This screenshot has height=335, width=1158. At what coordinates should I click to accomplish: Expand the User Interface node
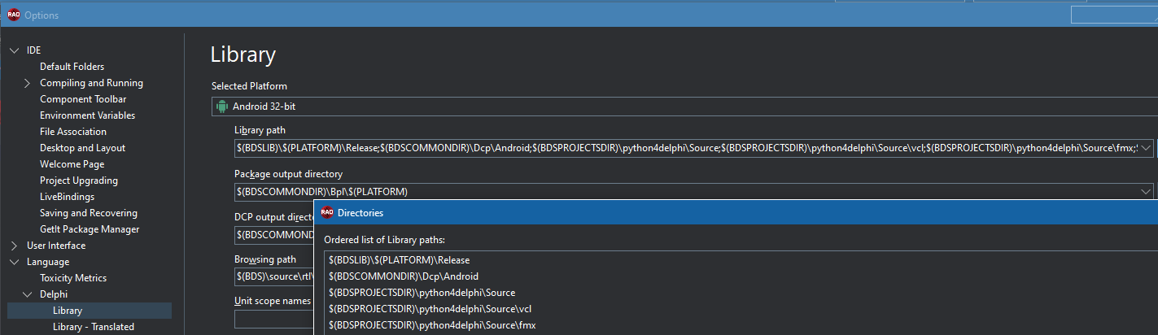tap(13, 246)
